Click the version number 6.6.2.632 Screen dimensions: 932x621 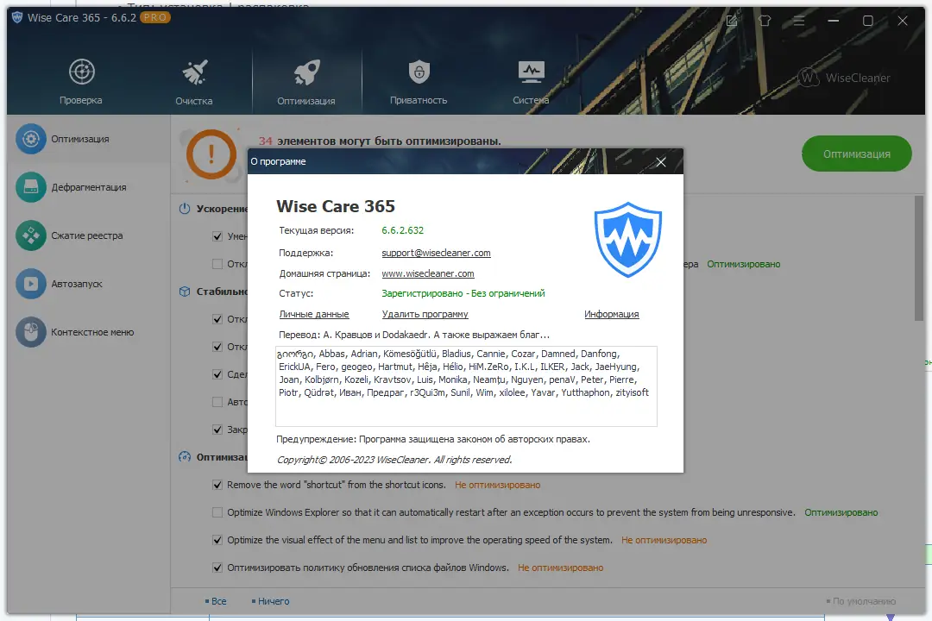click(402, 230)
